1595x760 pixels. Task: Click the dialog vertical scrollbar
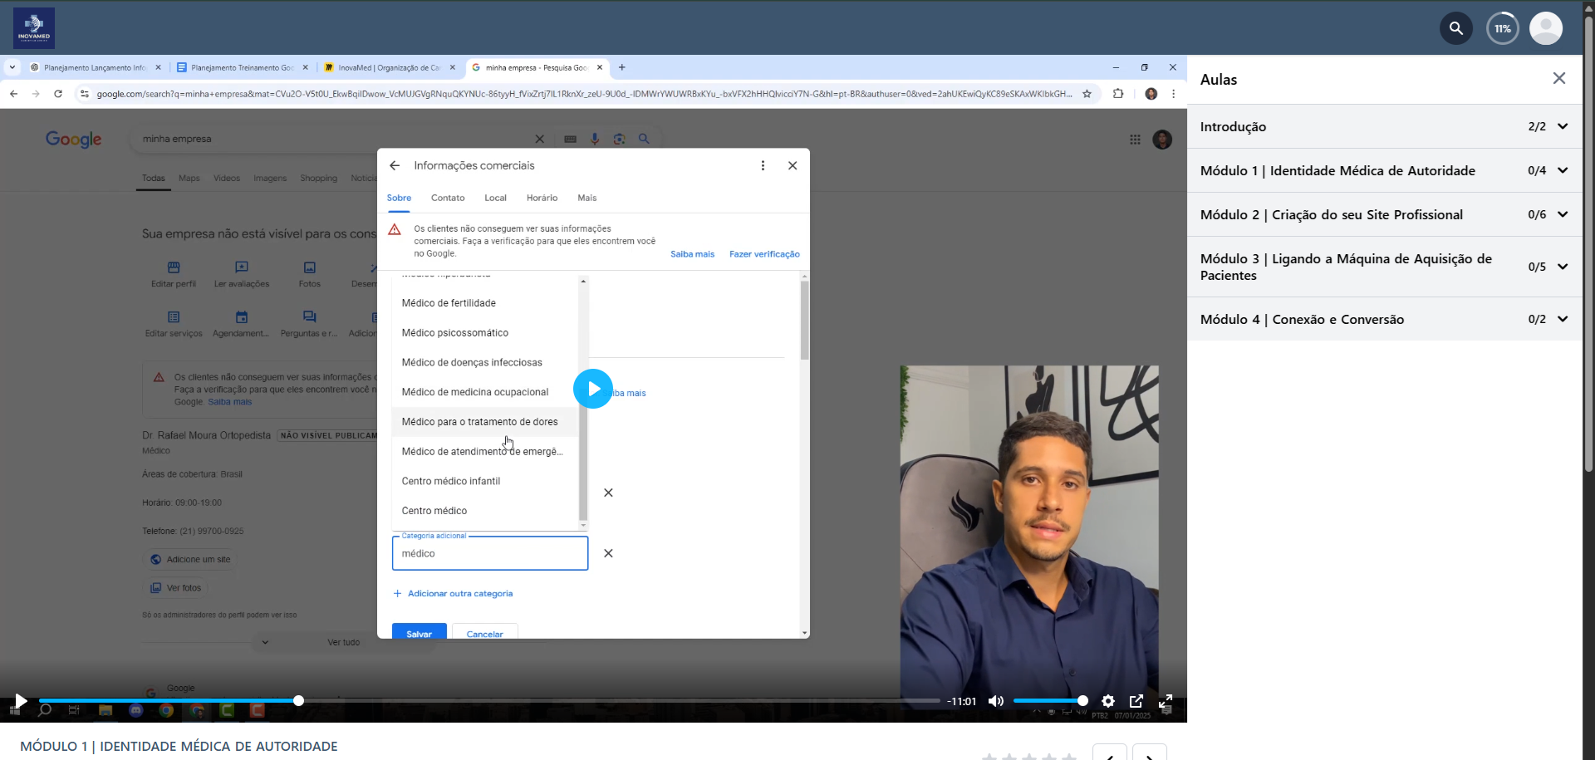(x=804, y=320)
